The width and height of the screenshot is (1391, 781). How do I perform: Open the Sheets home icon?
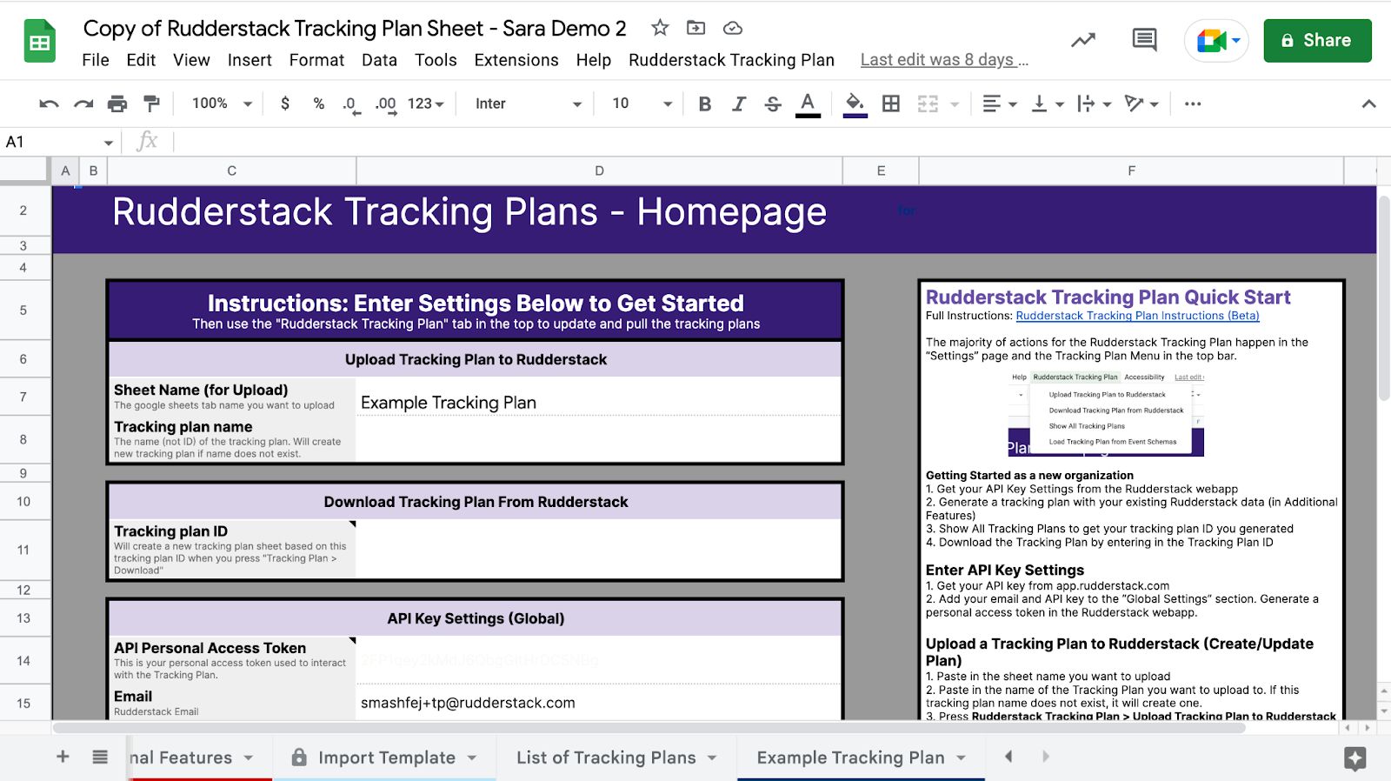39,41
